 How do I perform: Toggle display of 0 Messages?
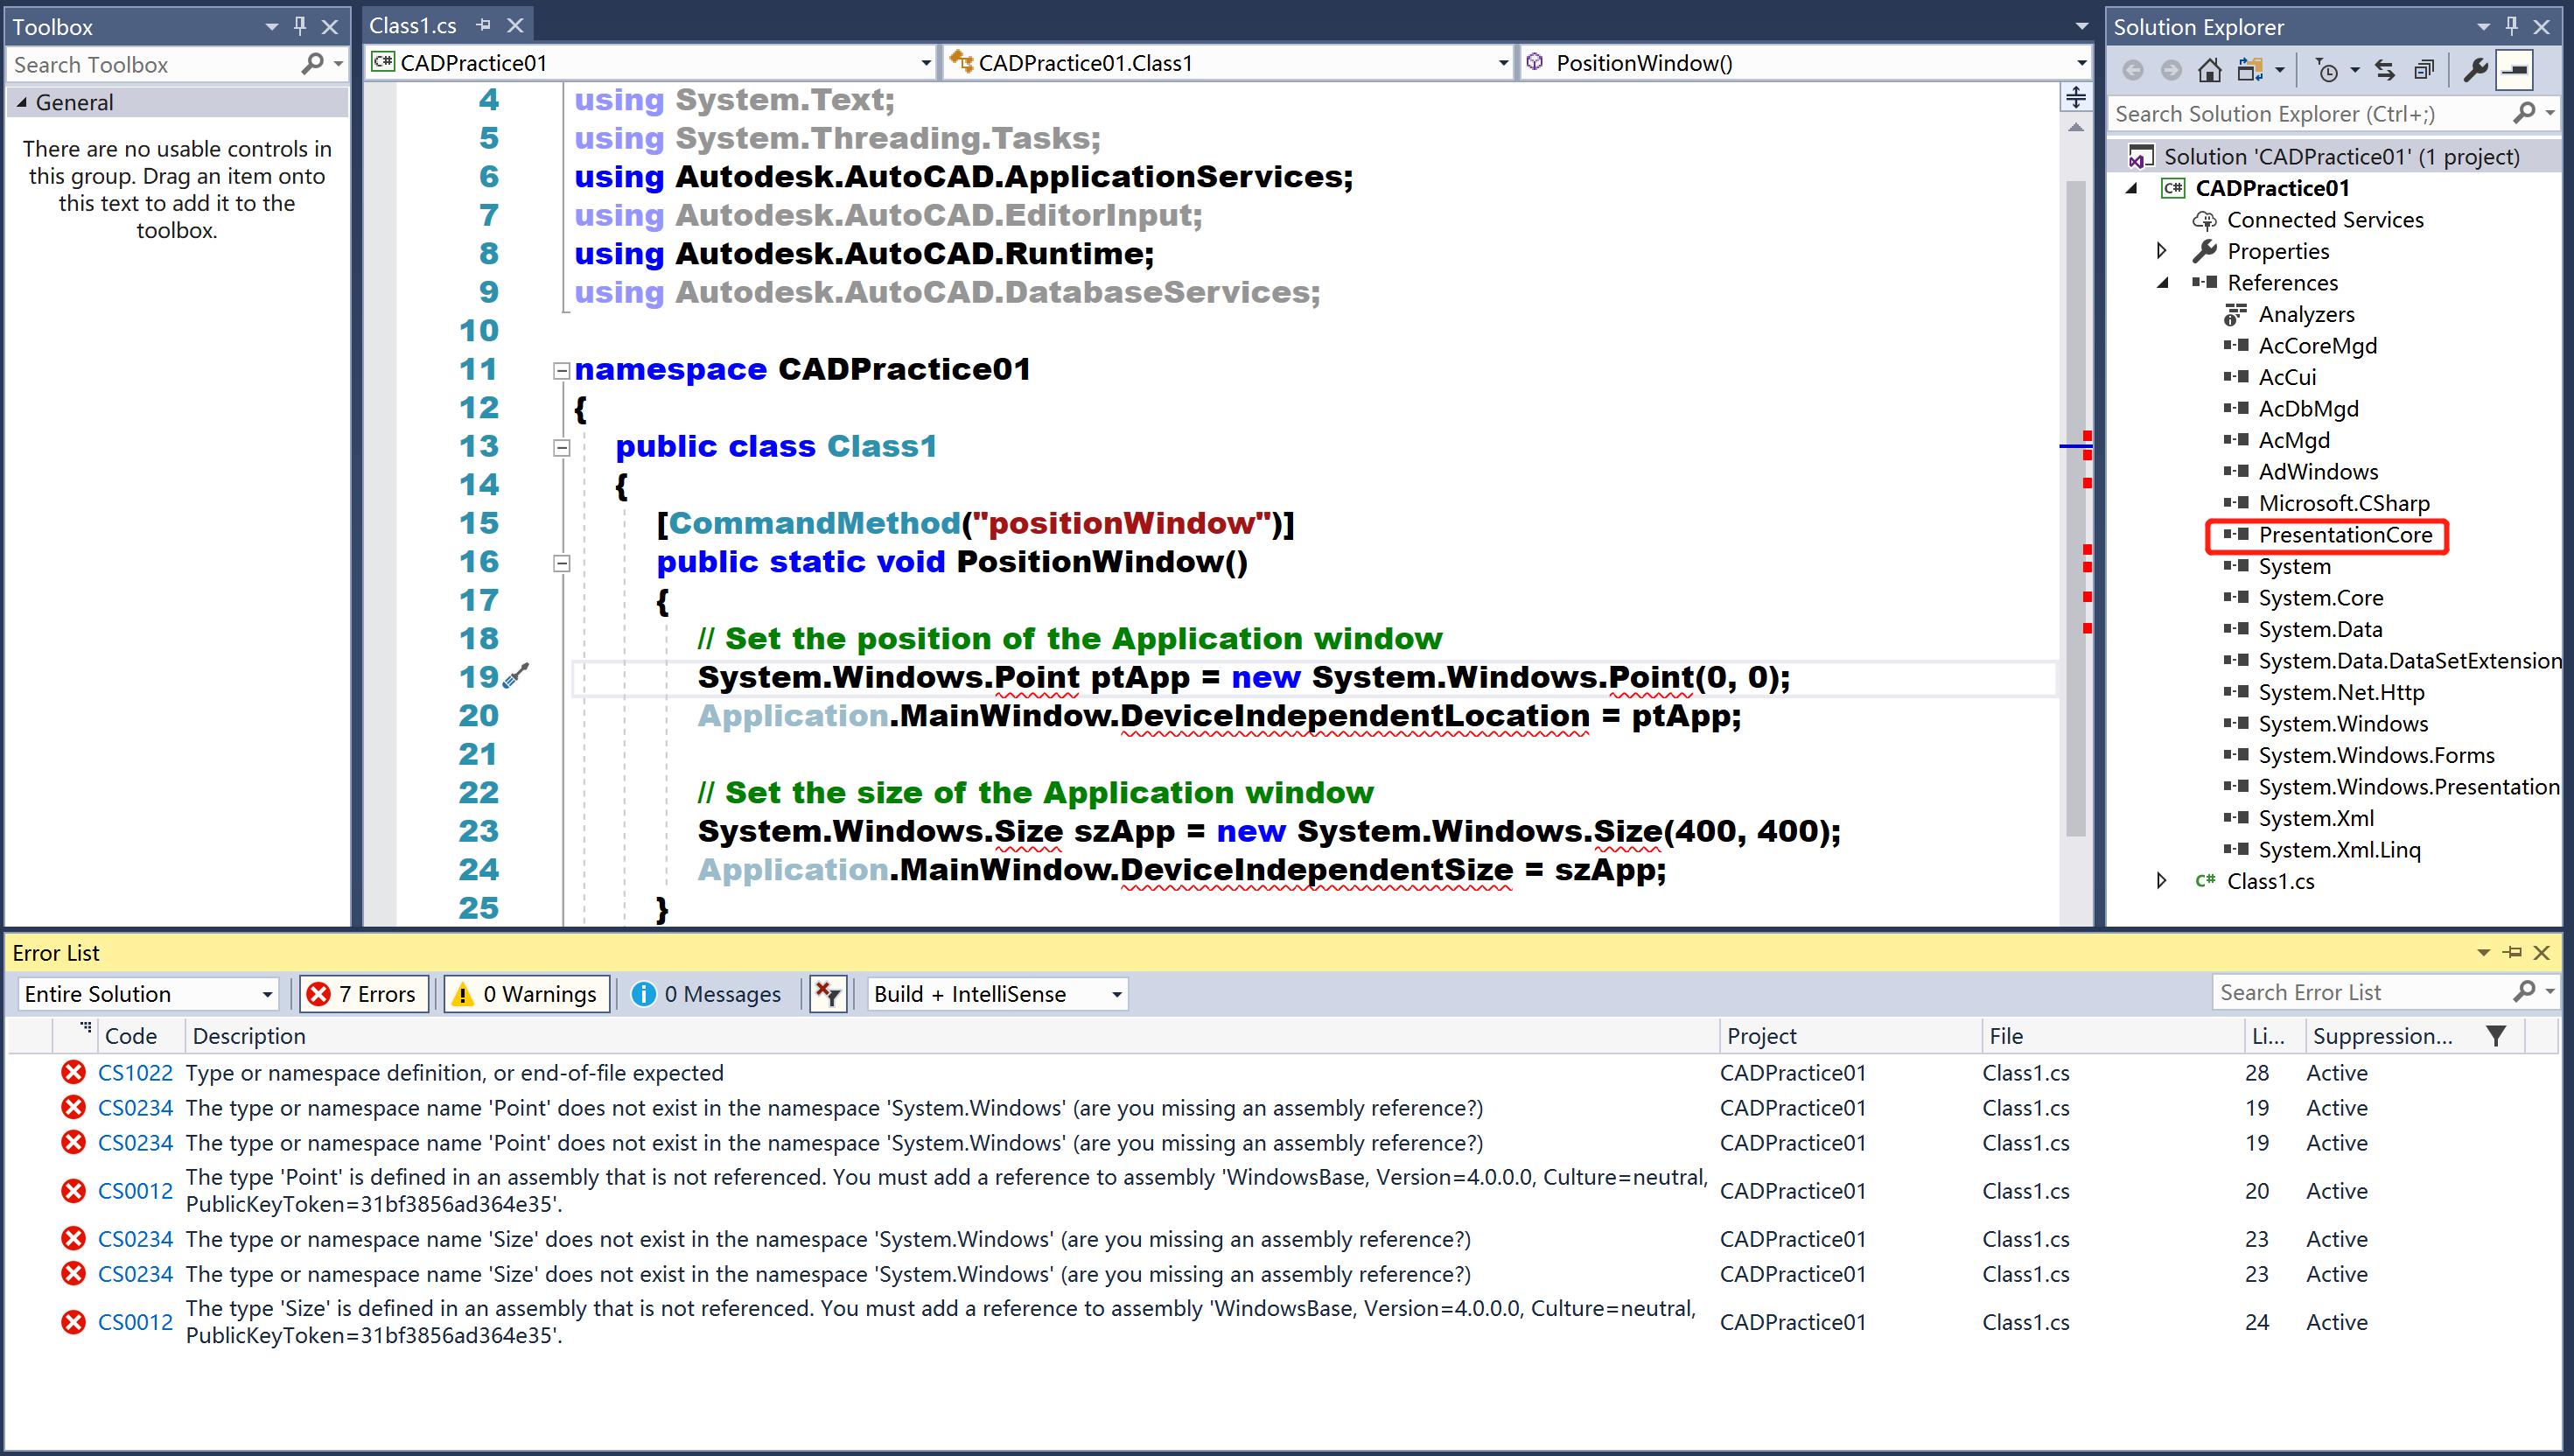(x=709, y=993)
